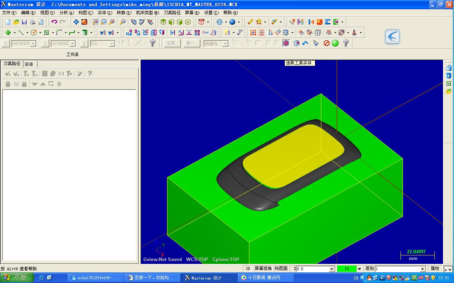Image resolution: width=454 pixels, height=283 pixels.
Task: Click the green color 10 swatch
Action: [x=347, y=269]
